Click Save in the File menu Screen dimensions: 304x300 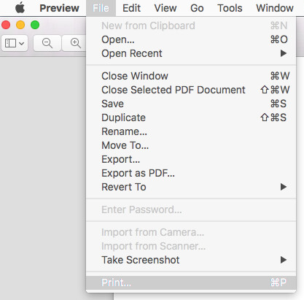point(191,104)
